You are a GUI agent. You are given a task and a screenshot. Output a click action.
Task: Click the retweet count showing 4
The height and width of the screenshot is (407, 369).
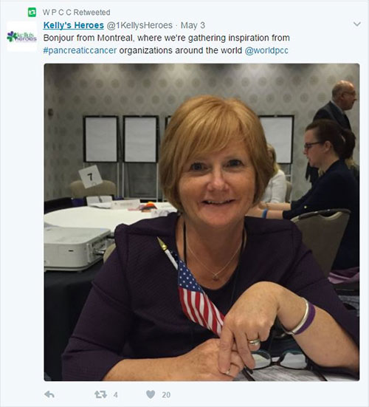(x=115, y=395)
